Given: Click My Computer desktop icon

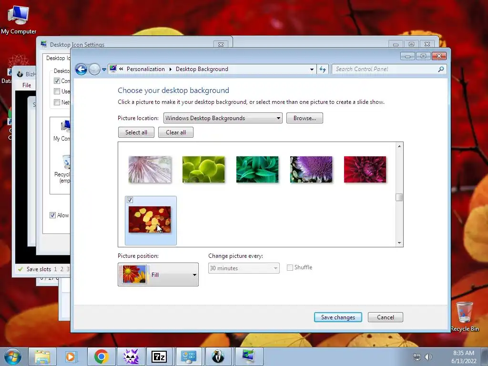Looking at the screenshot, I should tap(19, 20).
